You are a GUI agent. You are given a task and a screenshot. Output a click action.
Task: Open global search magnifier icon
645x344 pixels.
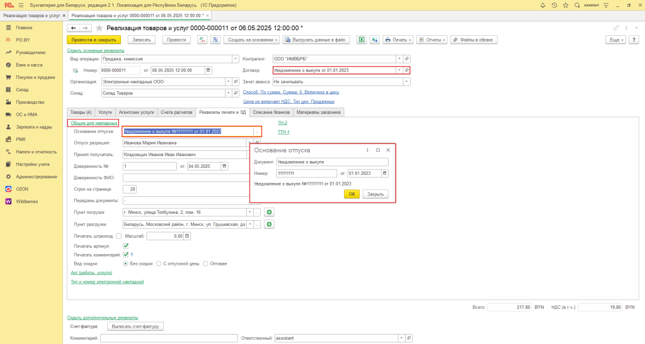(x=577, y=5)
